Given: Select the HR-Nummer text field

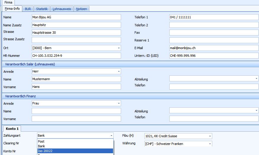Looking at the screenshot, I should [x=76, y=56].
